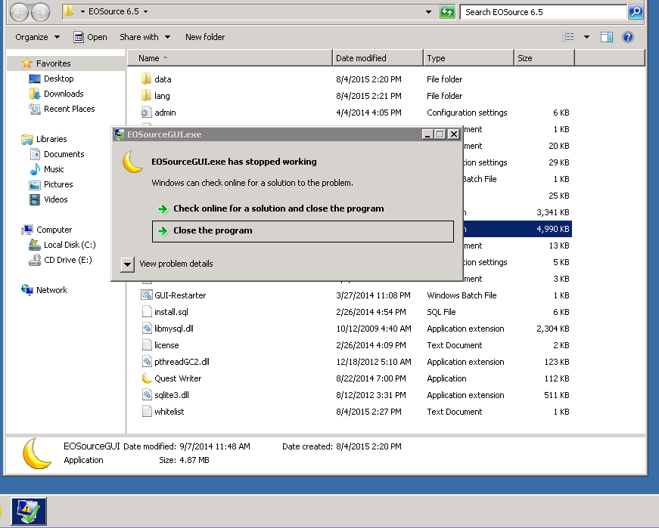Click date 12/18/2012 5:10 AM

coord(374,362)
